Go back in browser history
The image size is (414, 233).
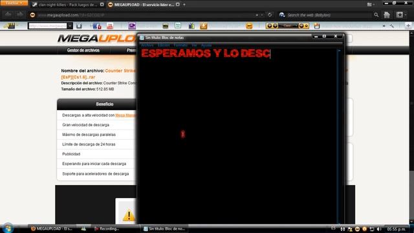(8, 15)
